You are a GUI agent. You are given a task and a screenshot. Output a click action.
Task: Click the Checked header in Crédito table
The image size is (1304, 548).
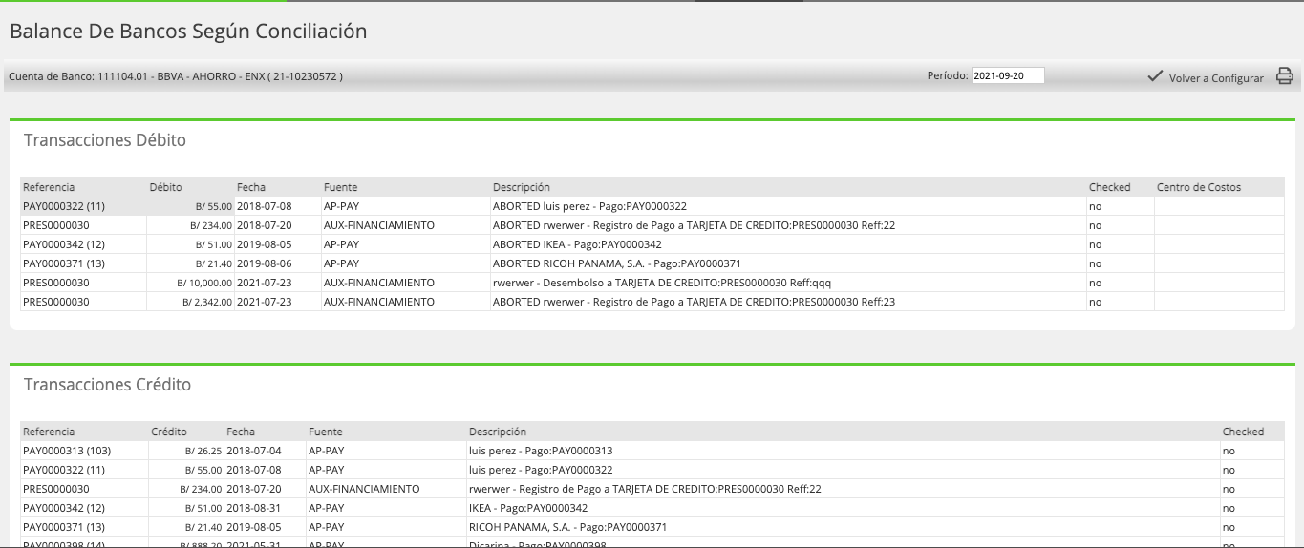[1243, 432]
